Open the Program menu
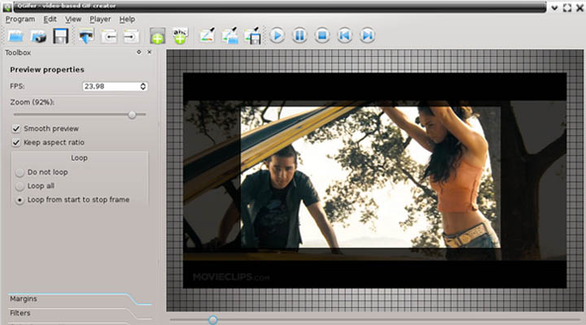 20,19
